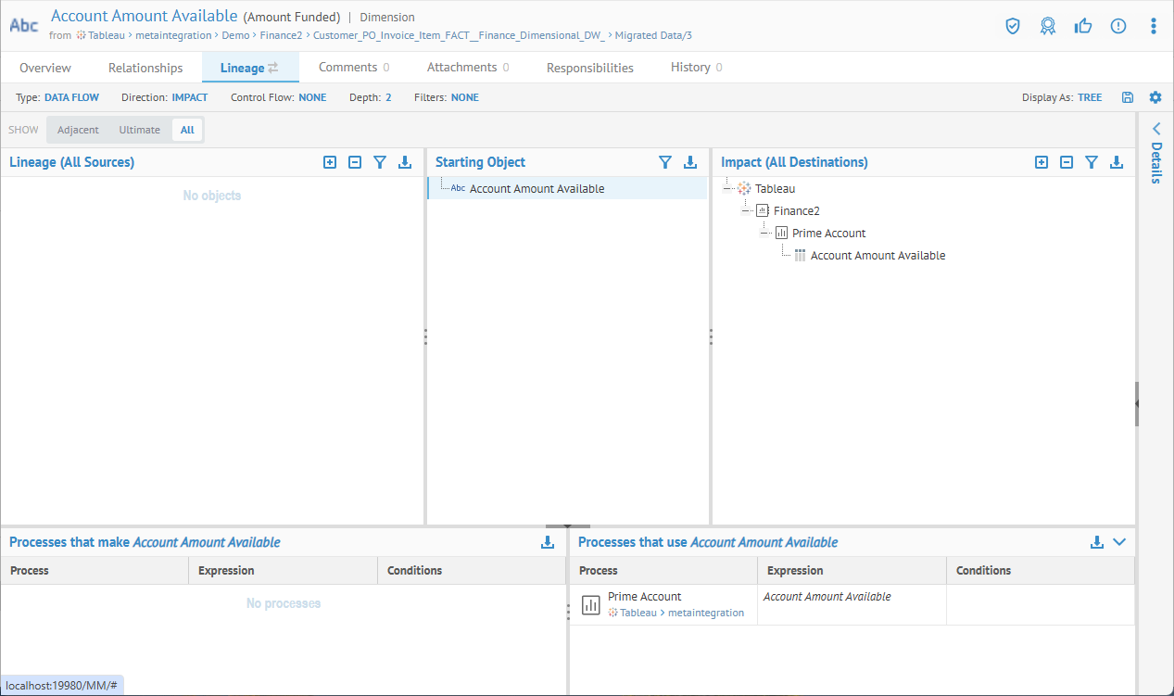
Task: Click the certification shield icon in header
Action: pos(1013,26)
